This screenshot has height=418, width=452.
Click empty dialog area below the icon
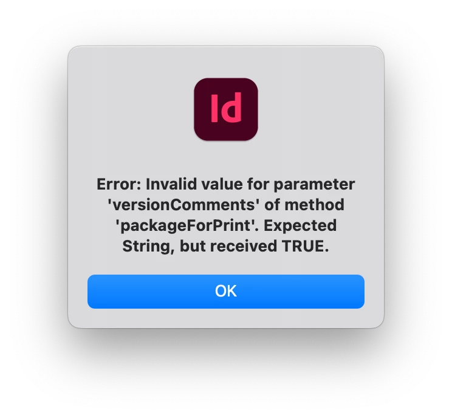click(x=226, y=159)
